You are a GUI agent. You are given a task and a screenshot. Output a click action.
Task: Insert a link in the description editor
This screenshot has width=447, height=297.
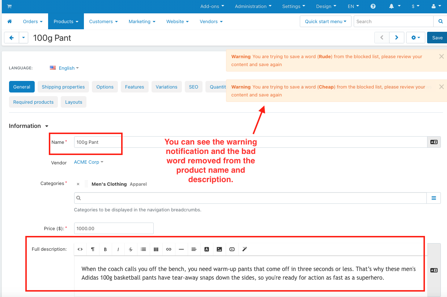click(169, 249)
